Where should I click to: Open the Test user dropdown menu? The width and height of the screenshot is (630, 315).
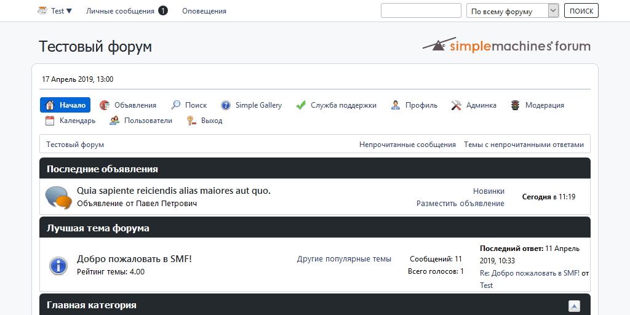coord(55,11)
